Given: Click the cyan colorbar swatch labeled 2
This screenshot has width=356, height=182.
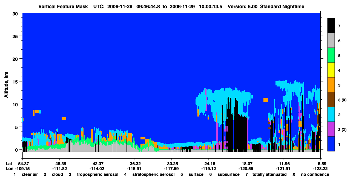Looking at the screenshot, I should click(x=331, y=114).
